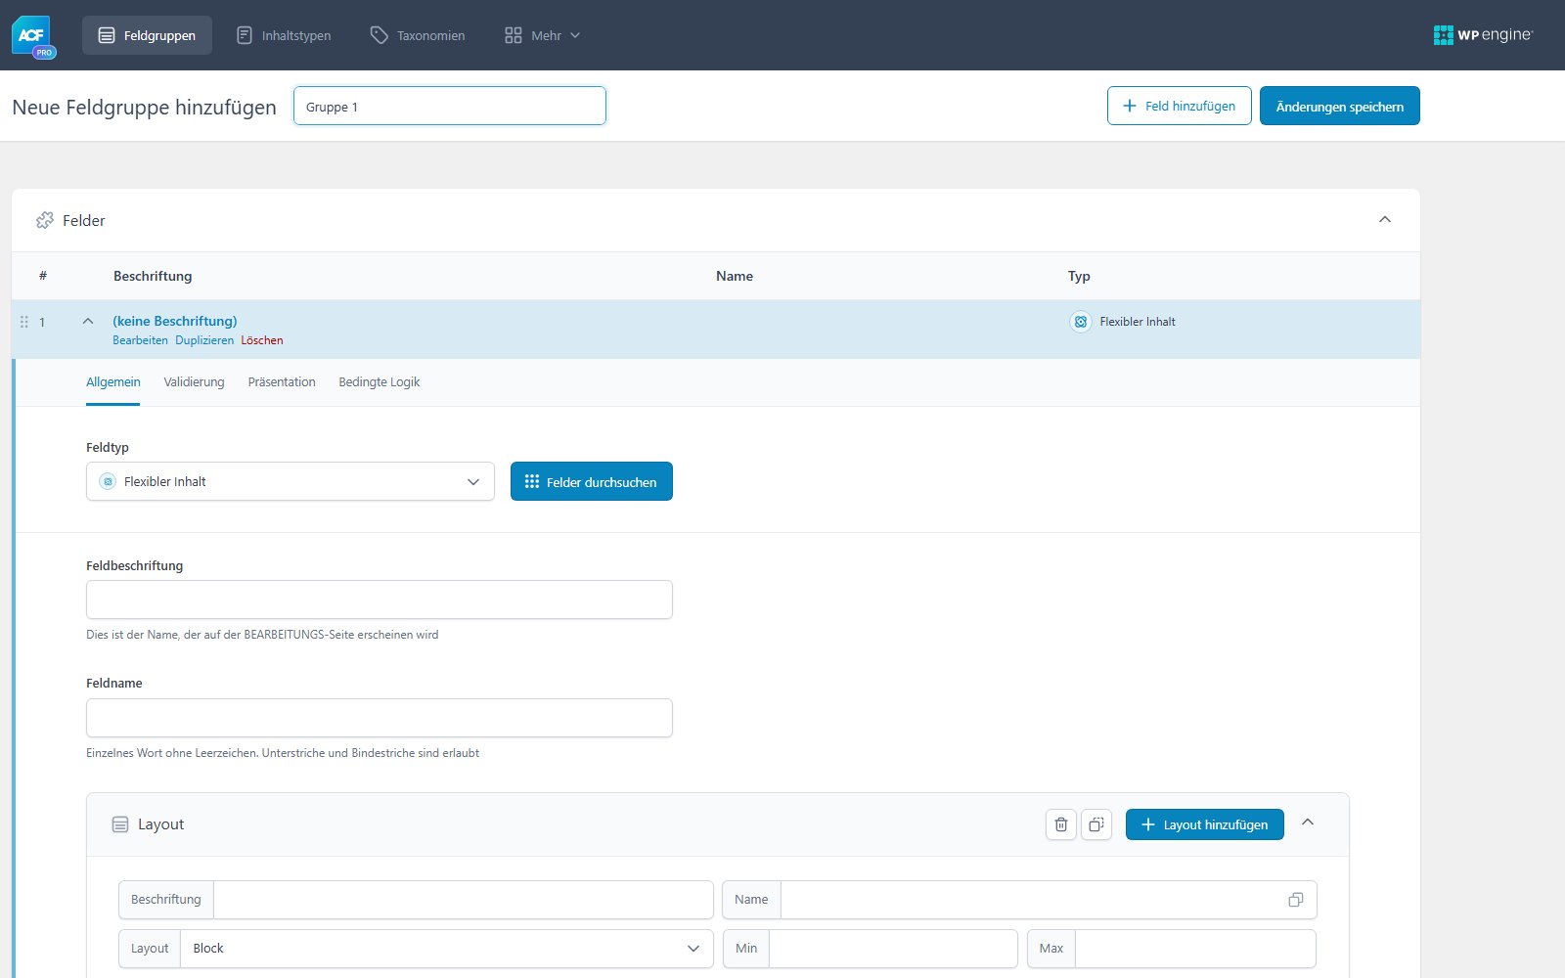Click the Mehr grid icon

(514, 35)
